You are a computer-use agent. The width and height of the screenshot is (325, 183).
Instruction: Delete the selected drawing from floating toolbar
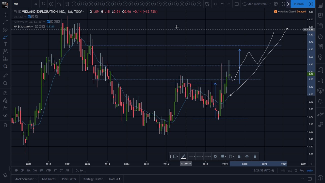pos(255,156)
